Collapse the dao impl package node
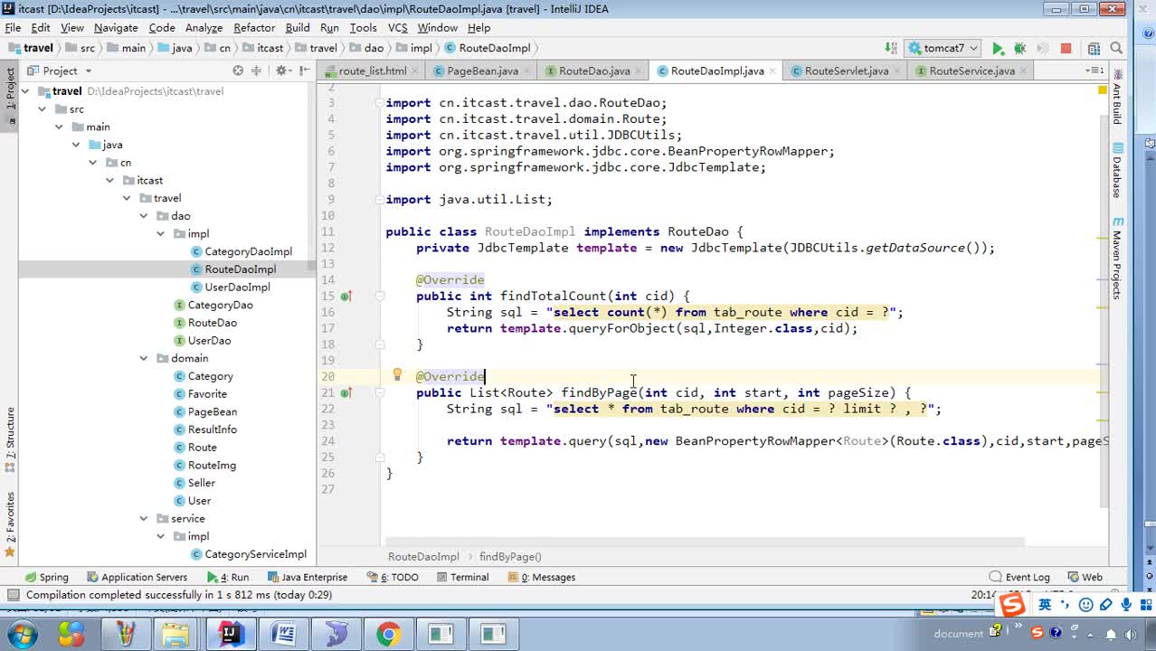Viewport: 1156px width, 651px height. point(161,234)
